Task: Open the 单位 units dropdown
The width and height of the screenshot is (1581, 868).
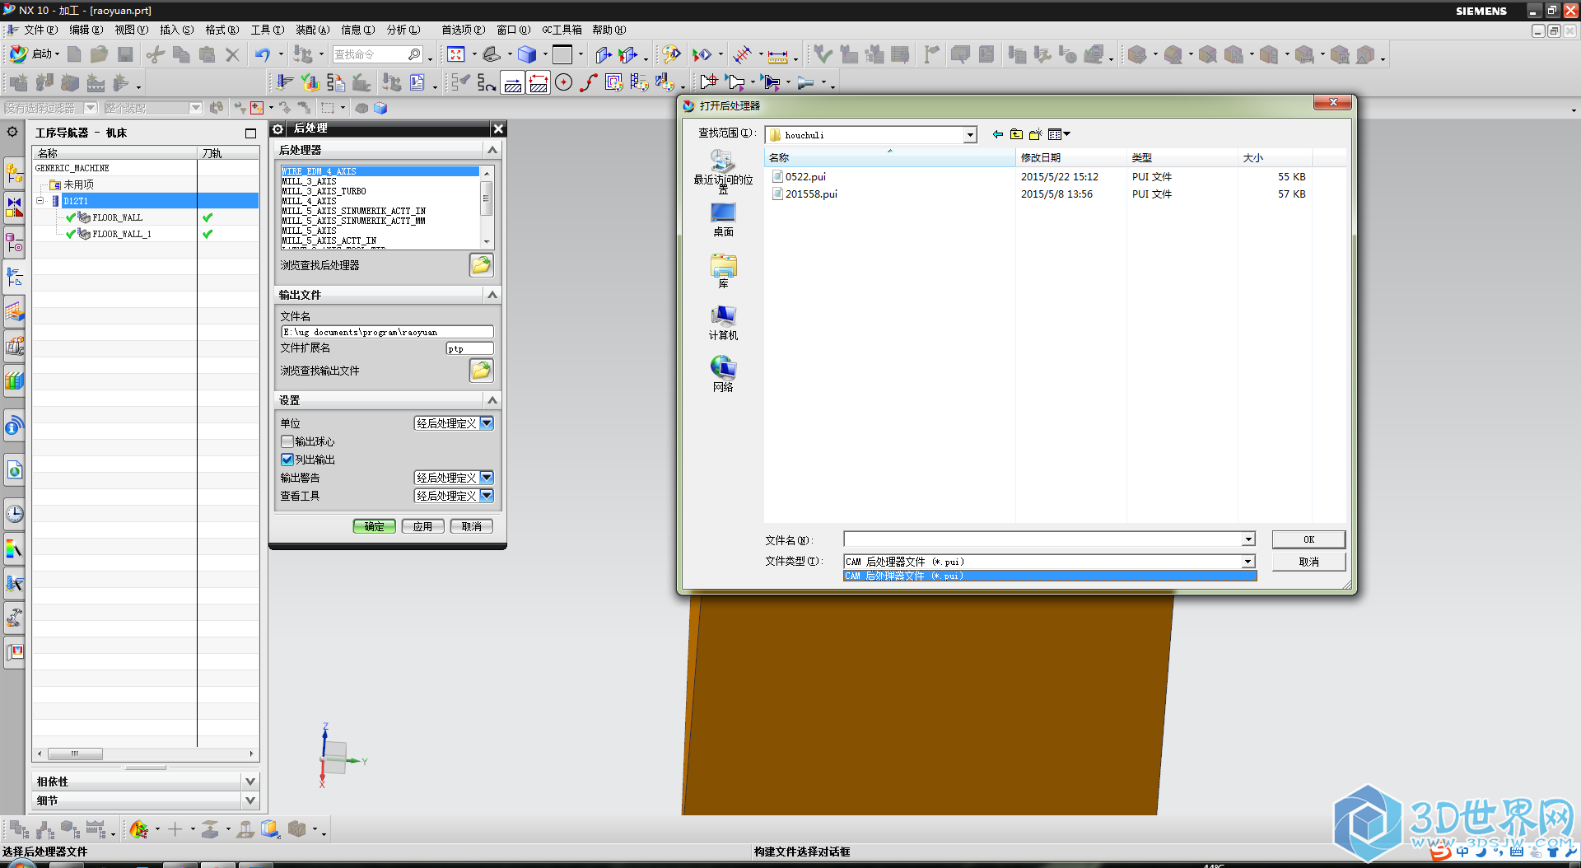Action: (487, 423)
